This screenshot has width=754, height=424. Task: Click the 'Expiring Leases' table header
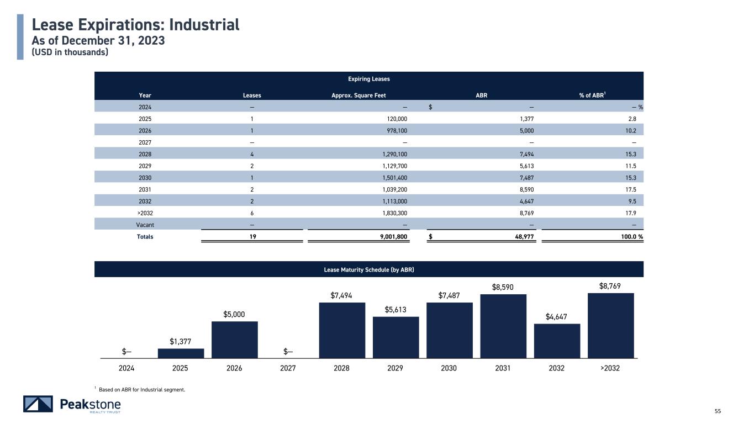coord(368,79)
